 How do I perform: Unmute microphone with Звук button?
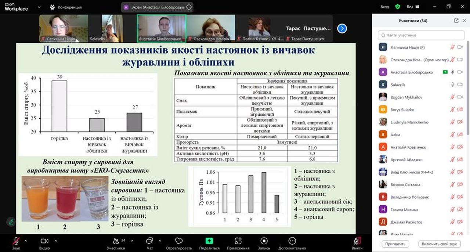click(16, 243)
